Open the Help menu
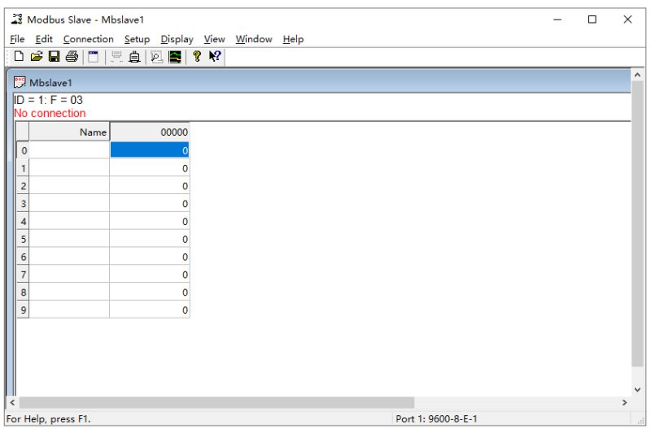The width and height of the screenshot is (651, 433). click(x=293, y=39)
